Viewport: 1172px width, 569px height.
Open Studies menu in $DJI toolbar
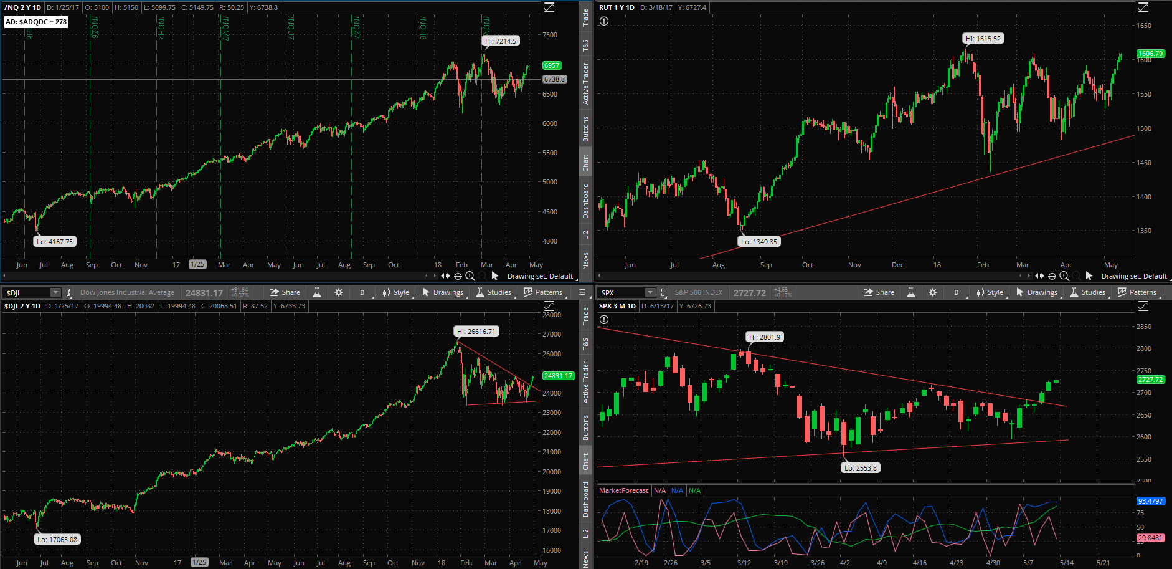pyautogui.click(x=494, y=292)
